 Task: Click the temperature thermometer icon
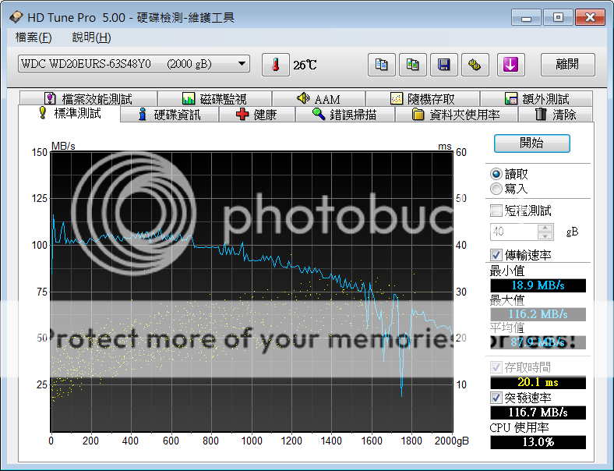coord(275,65)
